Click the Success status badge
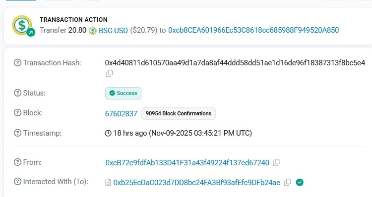This screenshot has height=197, width=372. coord(123,93)
